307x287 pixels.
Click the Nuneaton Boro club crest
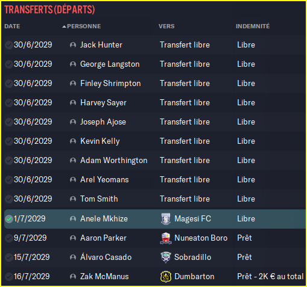coord(166,238)
